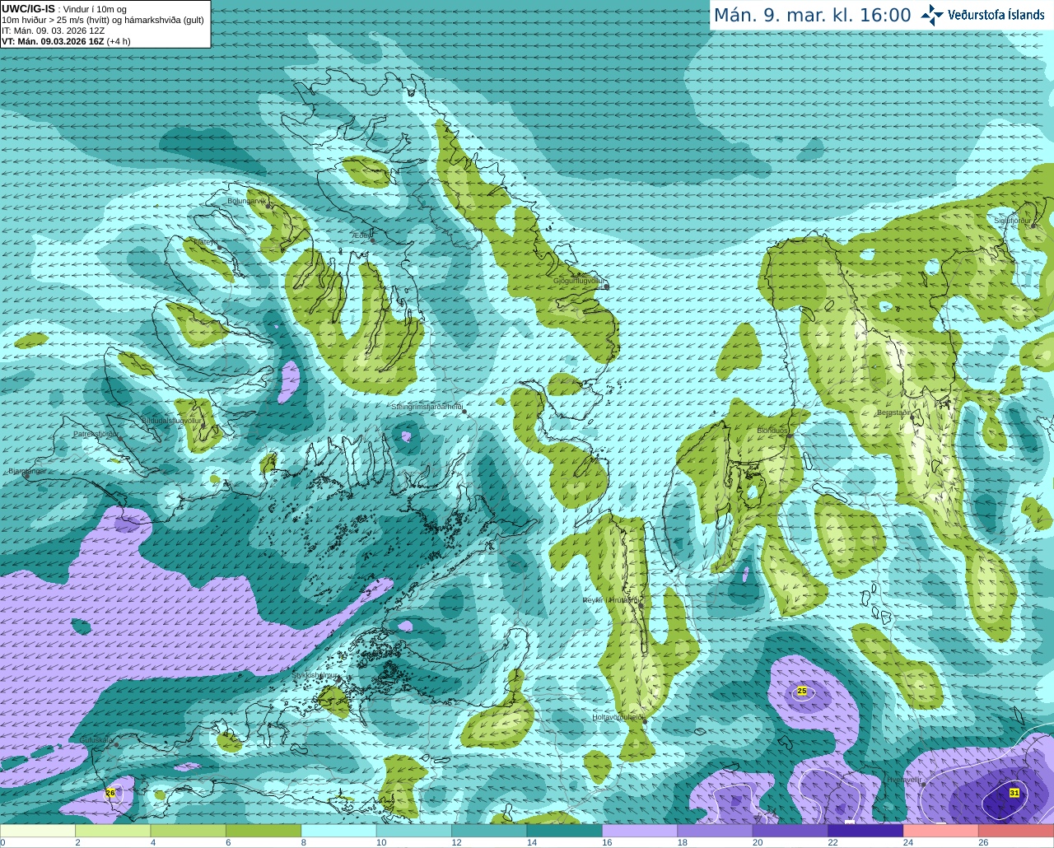Select the yellow 31 m/s gust marker
The image size is (1054, 848).
(1014, 793)
